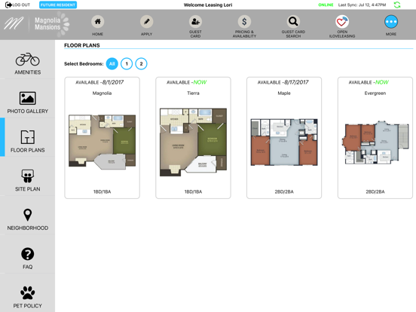Image resolution: width=416 pixels, height=312 pixels.
Task: Open the ILoveLeasing heart icon
Action: [x=342, y=22]
